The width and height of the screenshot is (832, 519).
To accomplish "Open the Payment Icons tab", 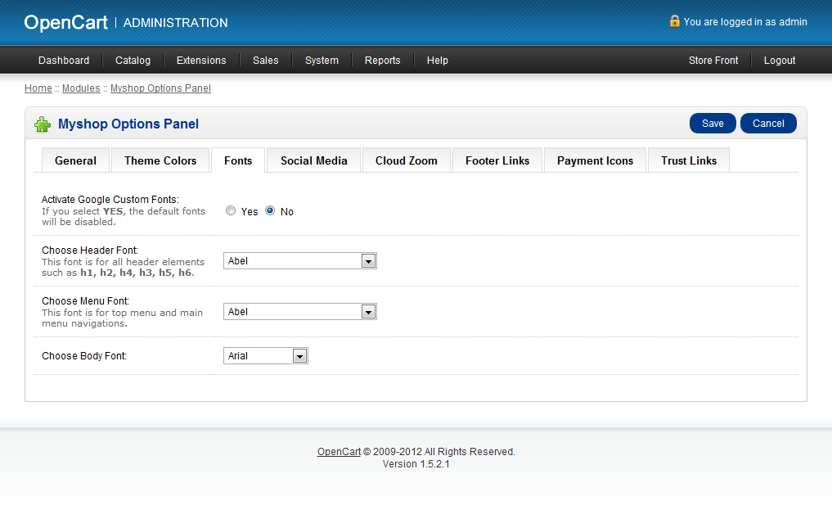I will click(x=595, y=160).
